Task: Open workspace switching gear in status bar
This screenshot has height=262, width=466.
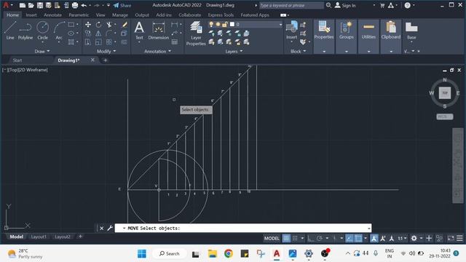Action: pos(414,238)
